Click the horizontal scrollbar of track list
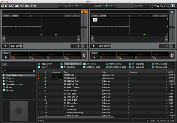The width and height of the screenshot is (177, 123). [x=76, y=117]
